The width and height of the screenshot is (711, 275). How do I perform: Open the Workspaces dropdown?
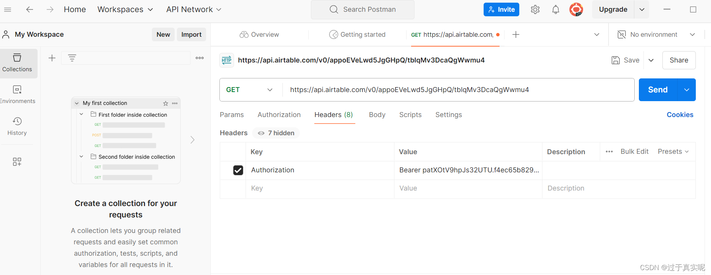coord(125,9)
